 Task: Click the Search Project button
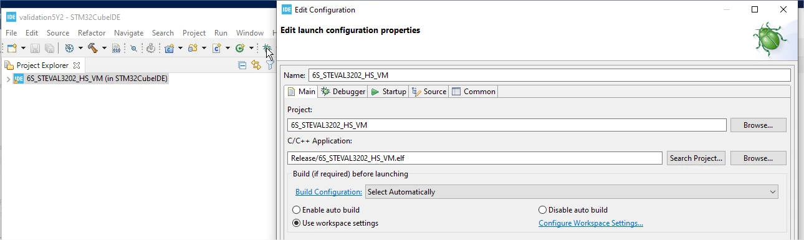pos(696,158)
